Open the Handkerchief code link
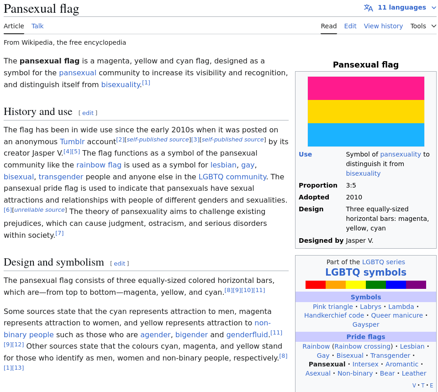This screenshot has width=438, height=392. coord(334,315)
